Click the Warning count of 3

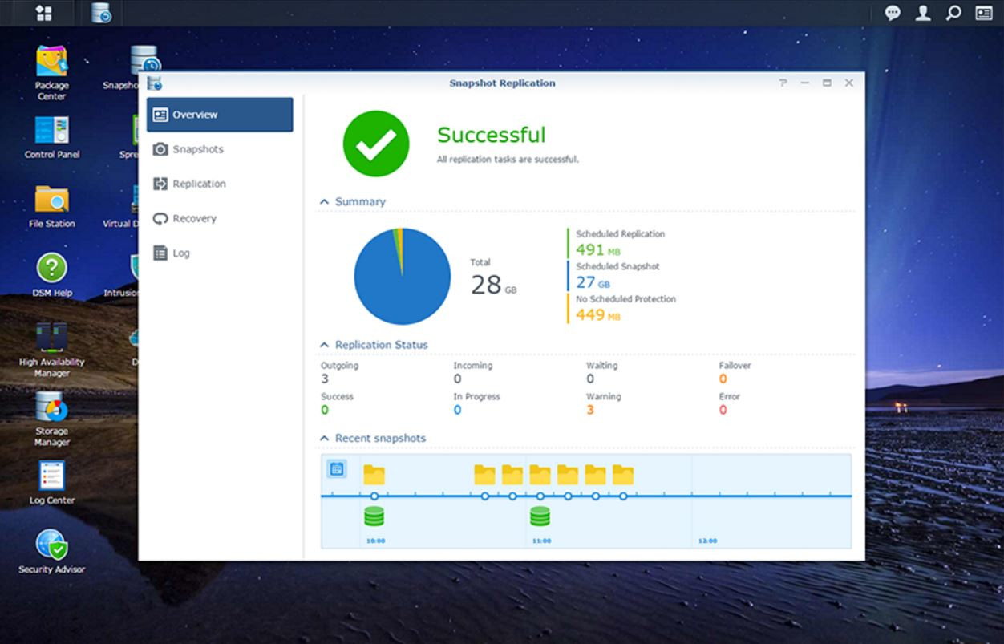point(590,411)
